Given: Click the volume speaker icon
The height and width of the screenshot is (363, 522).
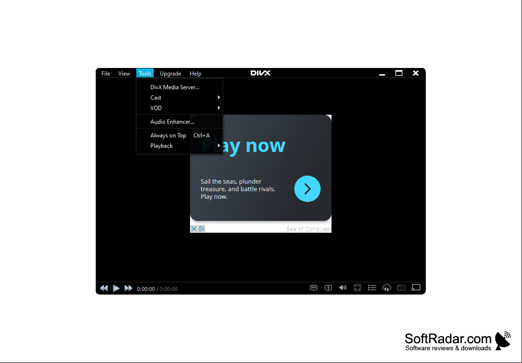Looking at the screenshot, I should point(342,287).
